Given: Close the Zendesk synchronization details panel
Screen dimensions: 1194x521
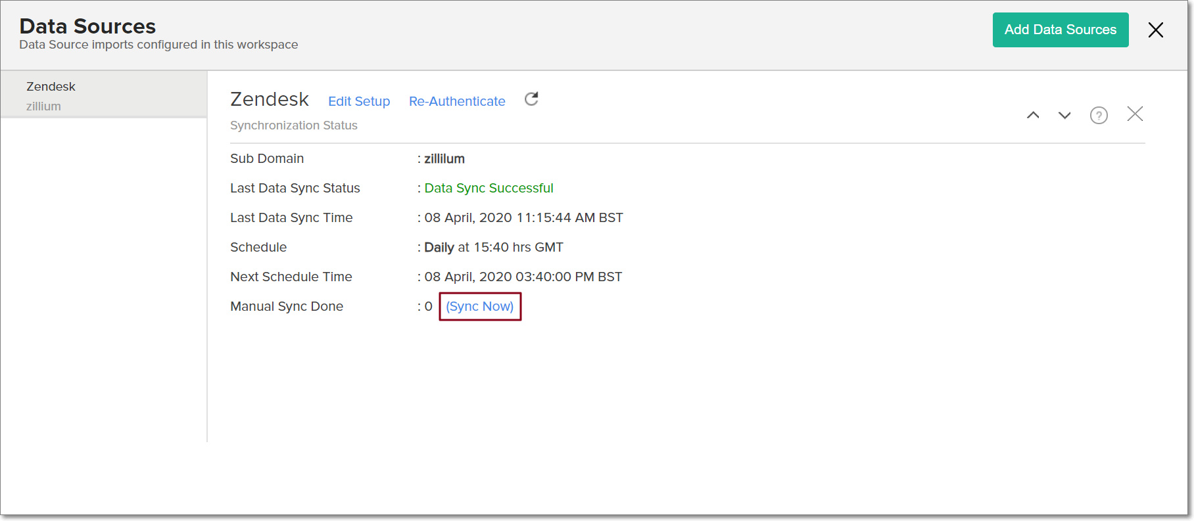Looking at the screenshot, I should [1134, 114].
